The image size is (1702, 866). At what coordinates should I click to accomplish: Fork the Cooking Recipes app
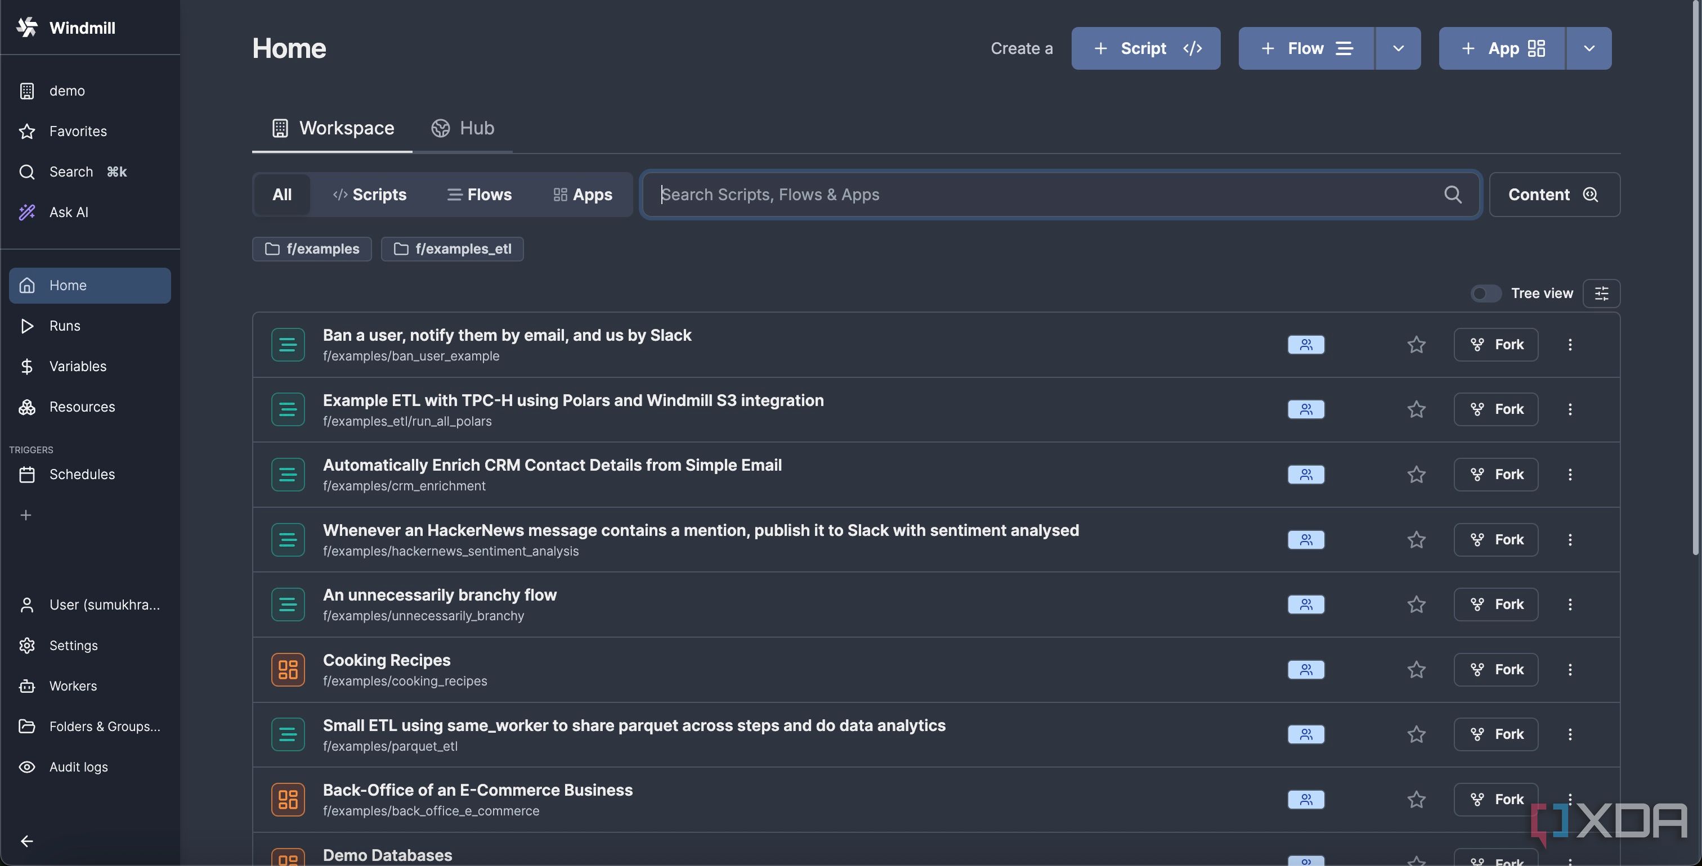[1496, 669]
